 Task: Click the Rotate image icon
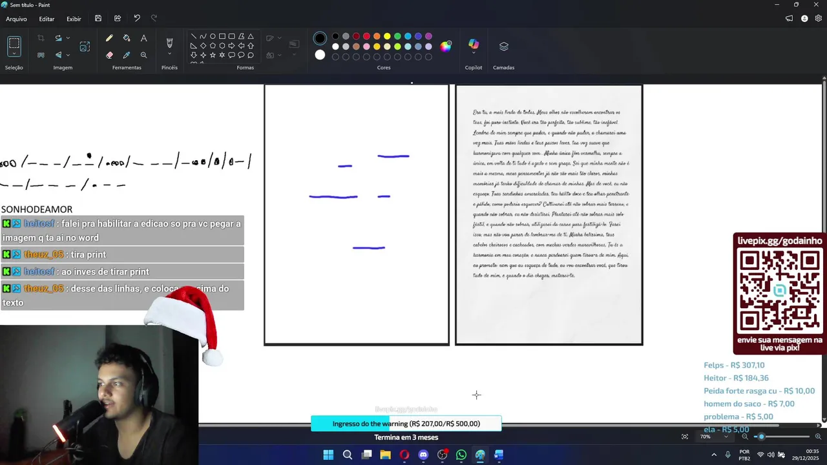(x=58, y=39)
